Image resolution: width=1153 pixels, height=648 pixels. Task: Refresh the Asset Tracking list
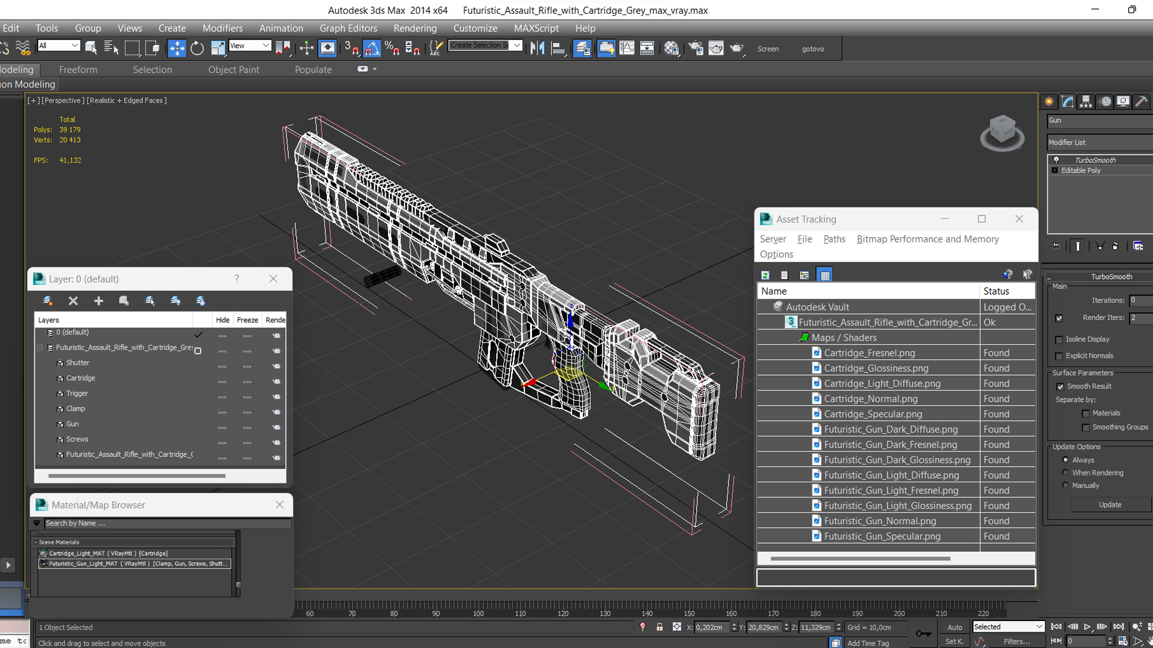[x=765, y=275]
